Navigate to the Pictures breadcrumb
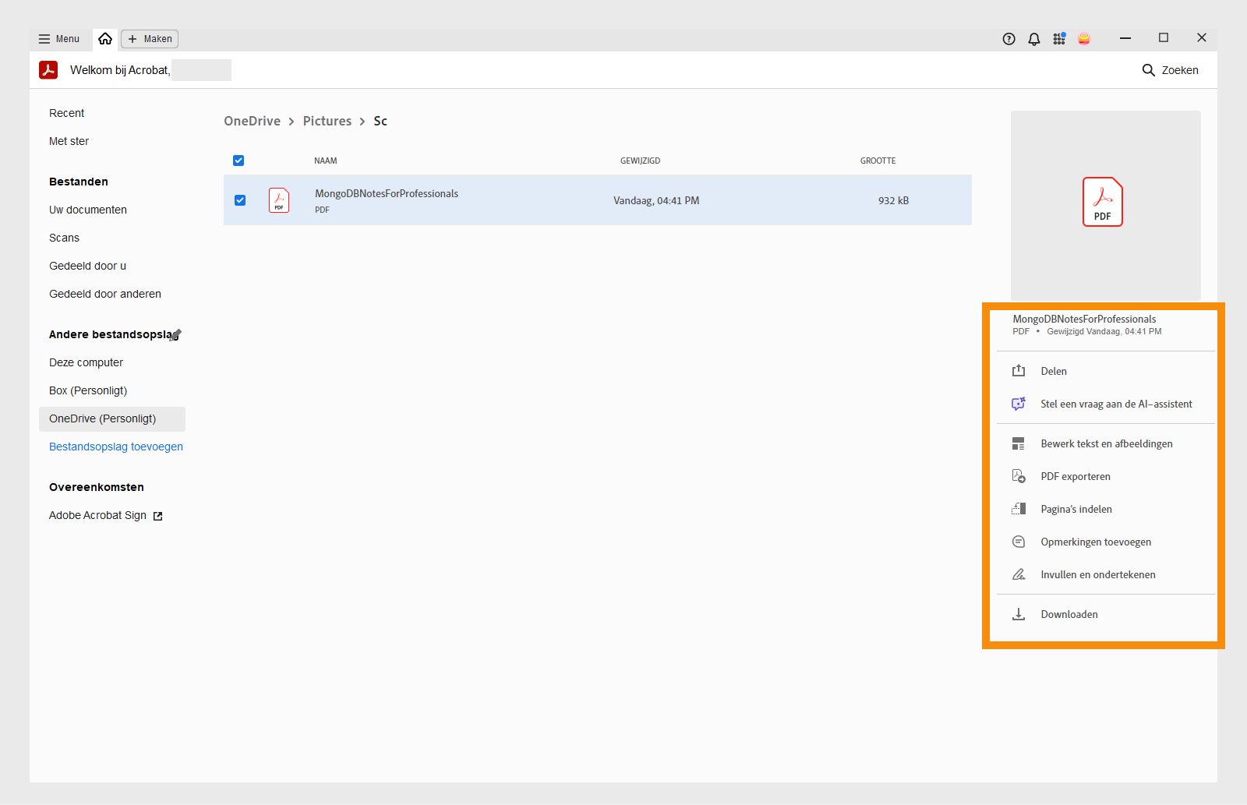This screenshot has height=805, width=1247. pyautogui.click(x=327, y=121)
